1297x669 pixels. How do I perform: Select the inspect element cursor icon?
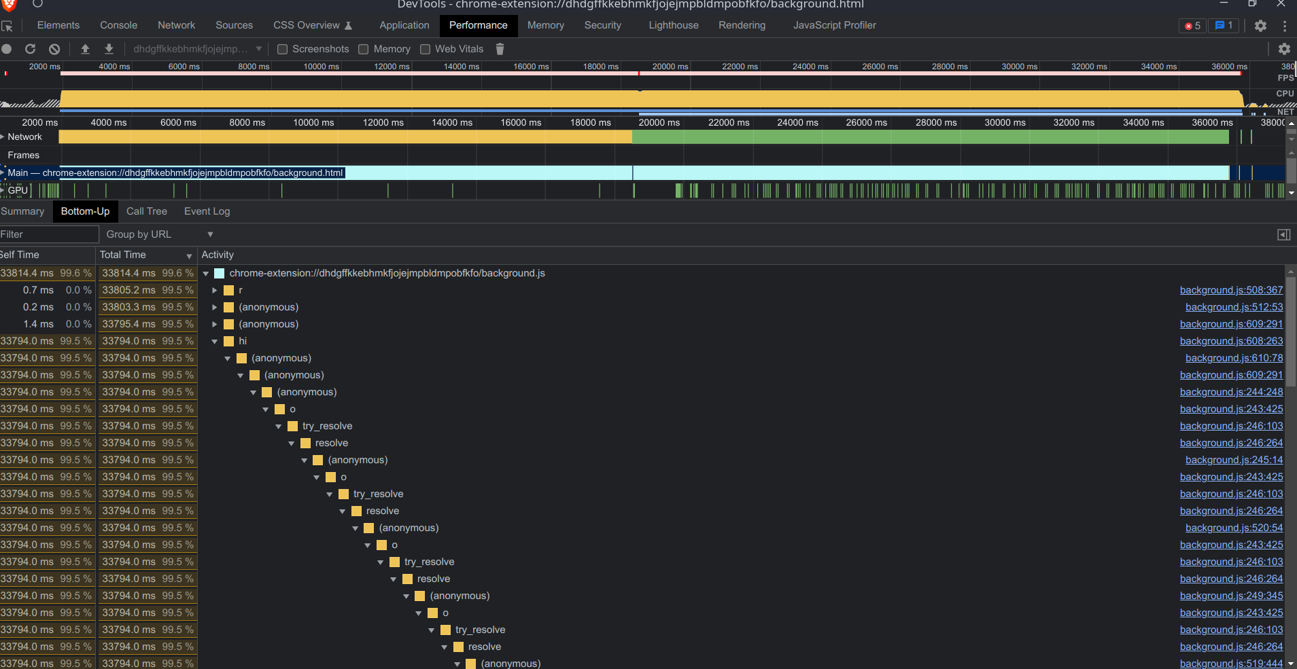coord(7,25)
